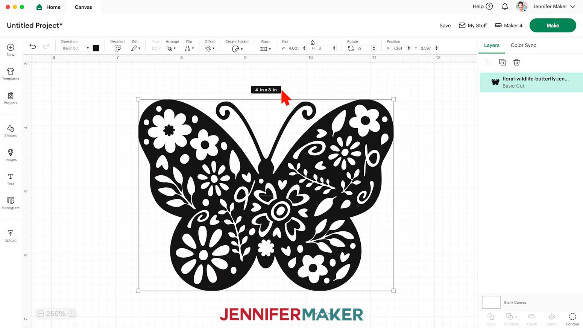
Task: Click the butterfly image on canvas
Action: click(x=266, y=195)
